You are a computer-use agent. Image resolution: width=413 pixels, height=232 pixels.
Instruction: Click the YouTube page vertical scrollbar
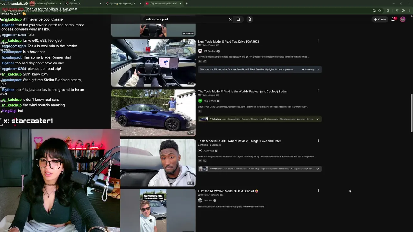(411, 113)
